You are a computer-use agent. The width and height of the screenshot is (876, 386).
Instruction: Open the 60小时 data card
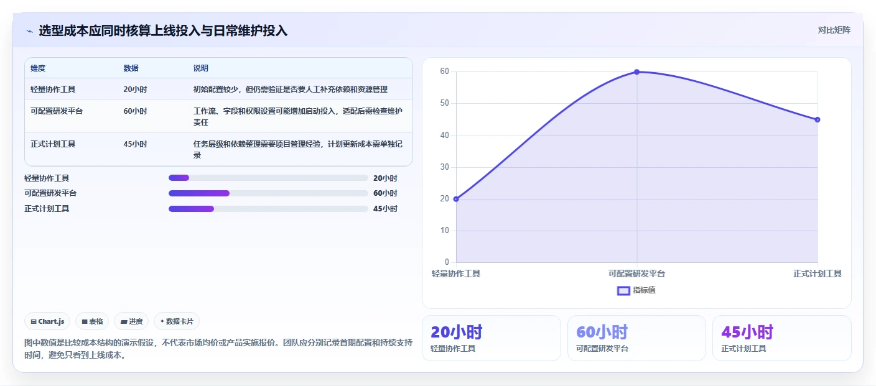click(x=636, y=338)
